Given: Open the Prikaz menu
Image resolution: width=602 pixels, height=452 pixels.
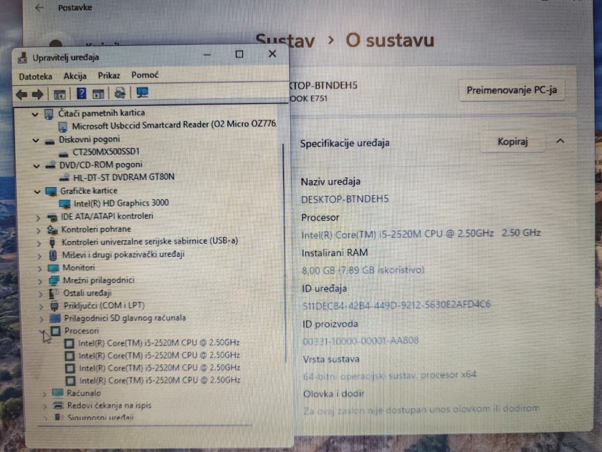Looking at the screenshot, I should tap(109, 75).
